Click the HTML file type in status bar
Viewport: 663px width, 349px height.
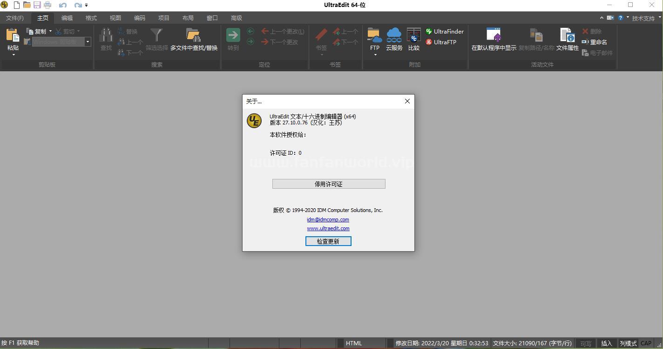(354, 343)
